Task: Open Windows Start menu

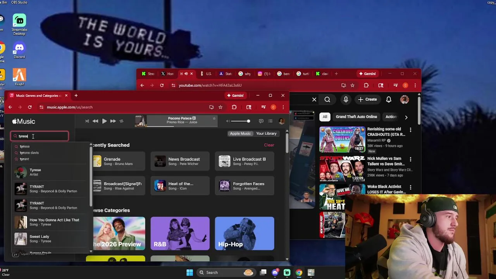Action: [189, 272]
